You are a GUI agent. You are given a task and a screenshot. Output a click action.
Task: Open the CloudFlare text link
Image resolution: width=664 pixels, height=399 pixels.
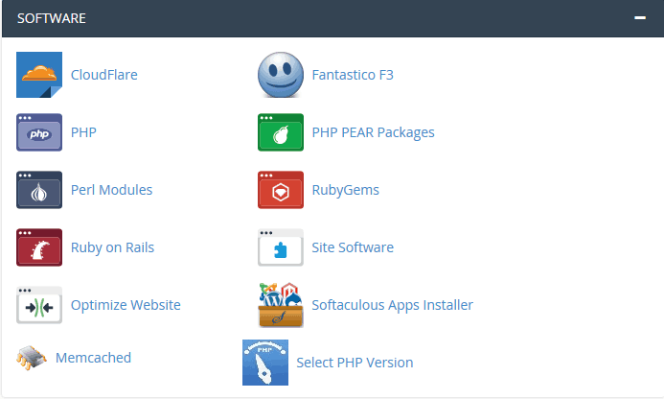pyautogui.click(x=103, y=75)
